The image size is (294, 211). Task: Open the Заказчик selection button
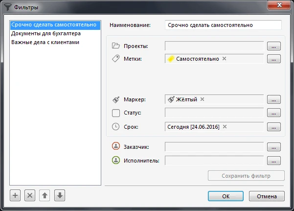(274, 147)
